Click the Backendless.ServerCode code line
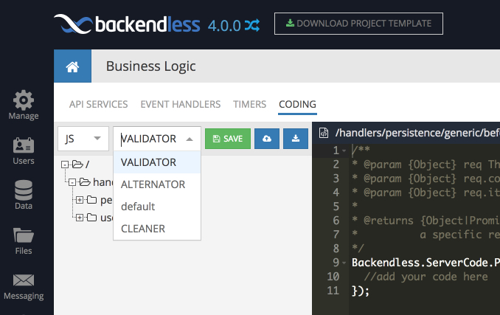 coord(426,263)
